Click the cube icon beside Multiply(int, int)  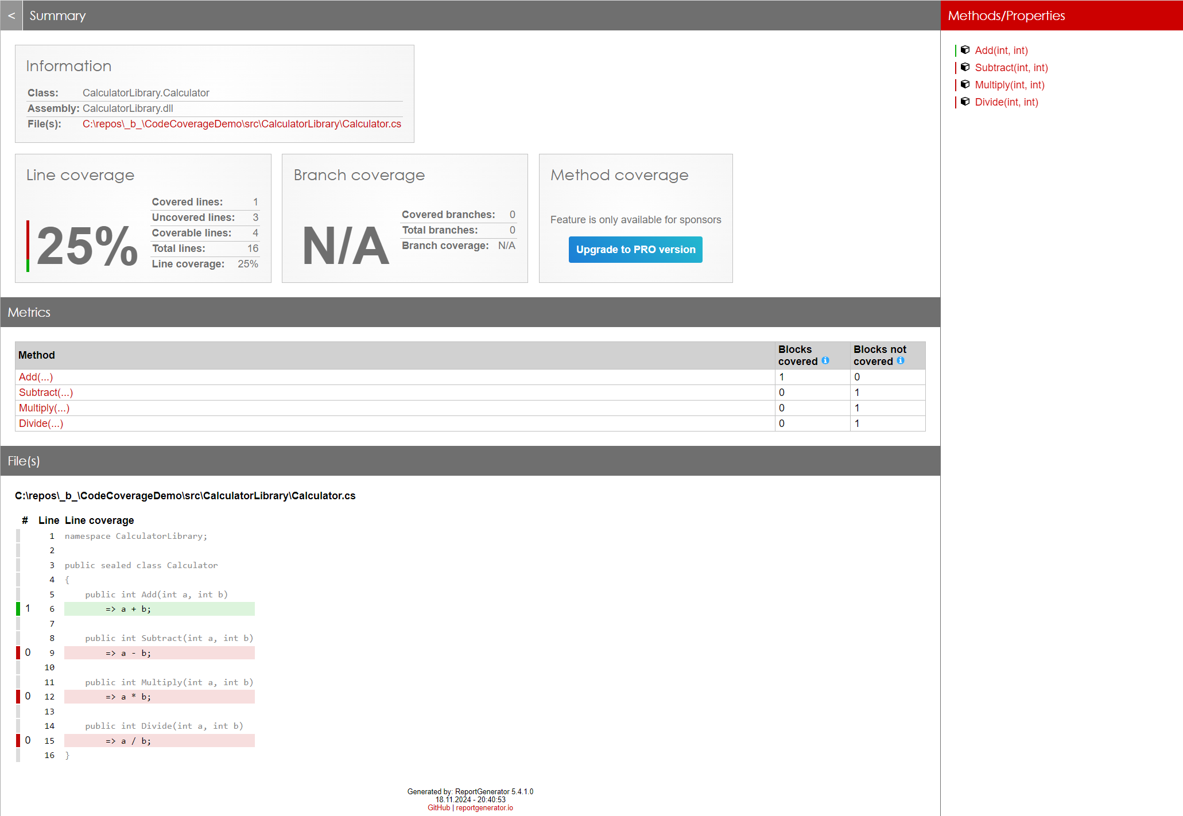point(965,84)
